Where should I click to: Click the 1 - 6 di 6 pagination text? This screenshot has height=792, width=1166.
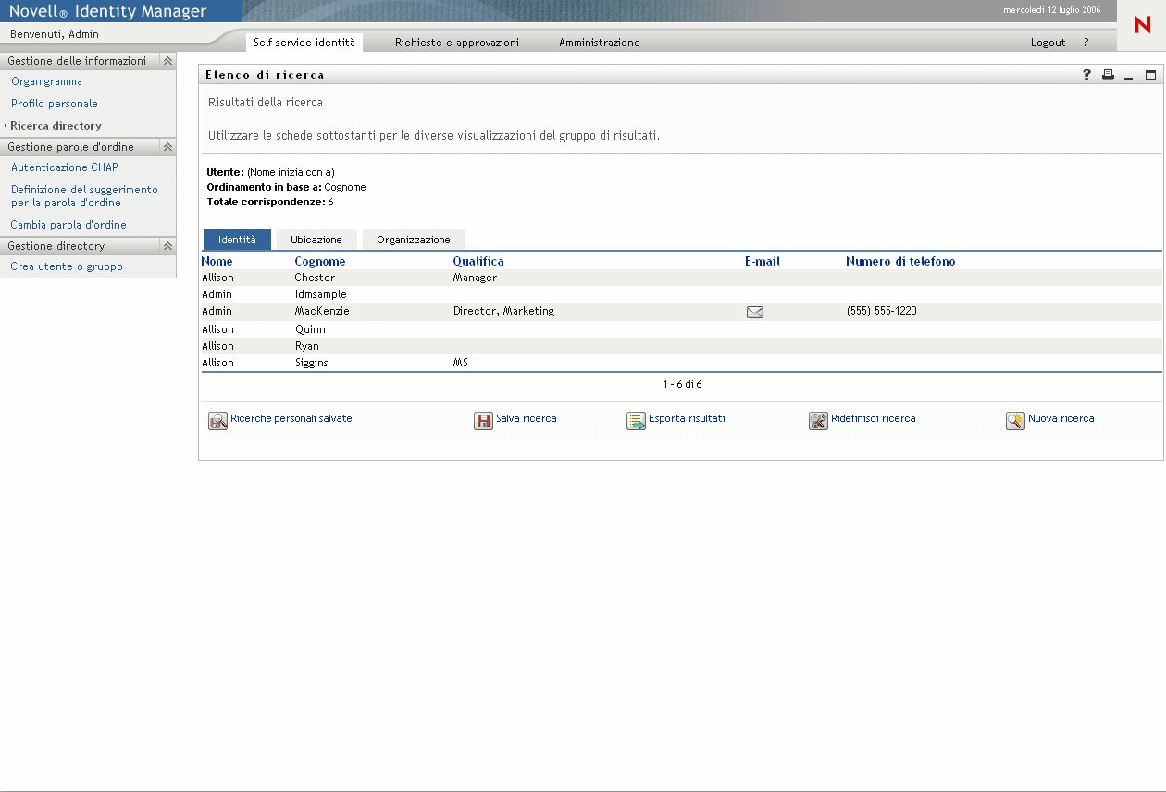[682, 384]
